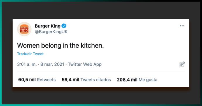202x106 pixels.
Task: Click the horizontal divider above the stats
Action: click(x=101, y=72)
